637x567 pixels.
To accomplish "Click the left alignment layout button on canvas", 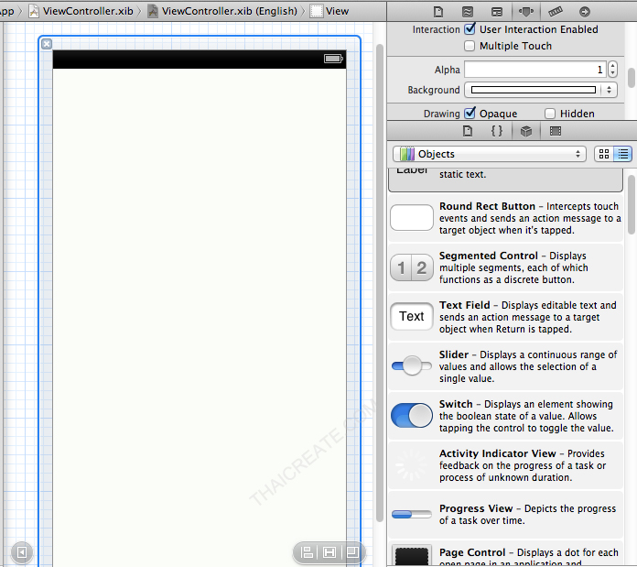I will 307,552.
